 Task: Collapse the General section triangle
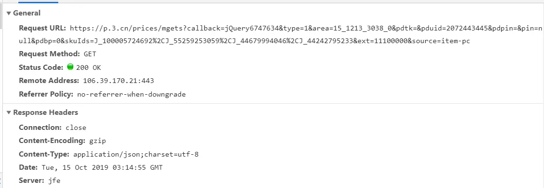(x=8, y=13)
